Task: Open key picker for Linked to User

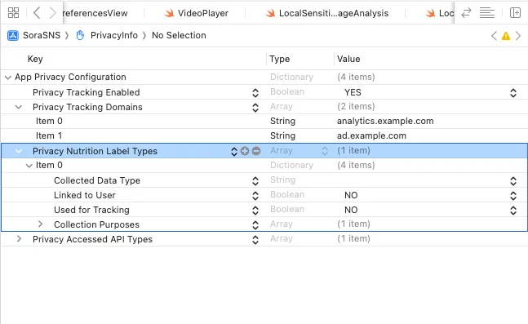Action: [255, 196]
